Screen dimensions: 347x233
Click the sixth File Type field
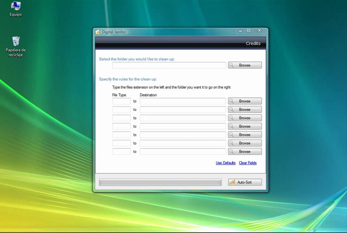(x=121, y=143)
